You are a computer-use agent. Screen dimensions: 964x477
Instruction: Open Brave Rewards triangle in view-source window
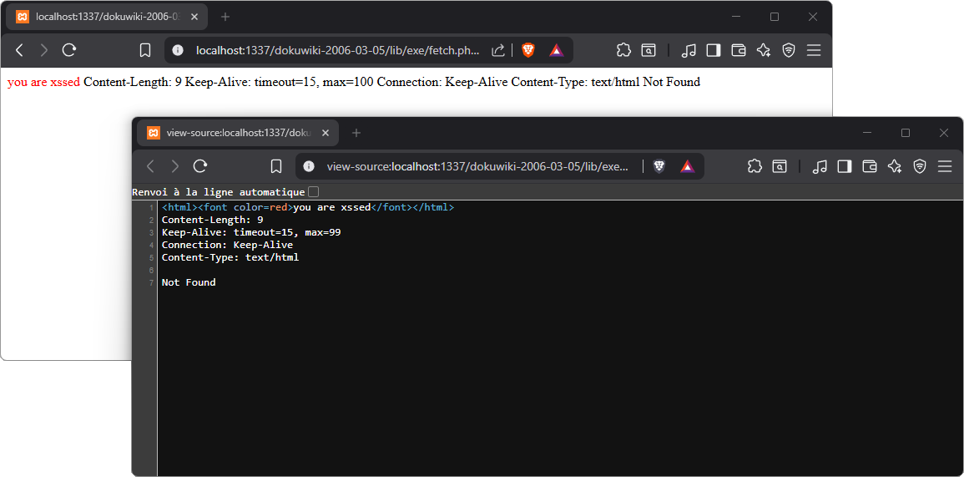pos(687,166)
